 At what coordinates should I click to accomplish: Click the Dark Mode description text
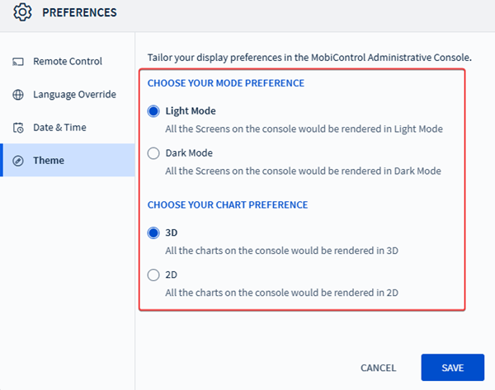pos(303,171)
